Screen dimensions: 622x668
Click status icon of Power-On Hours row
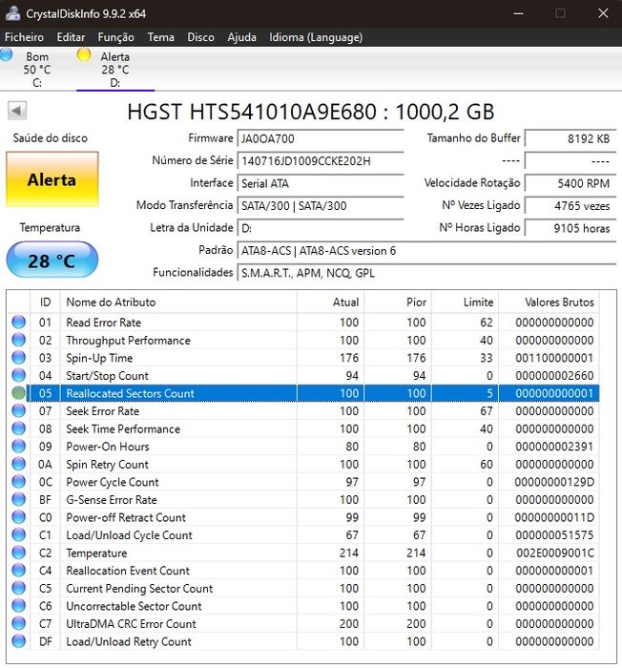[x=18, y=447]
